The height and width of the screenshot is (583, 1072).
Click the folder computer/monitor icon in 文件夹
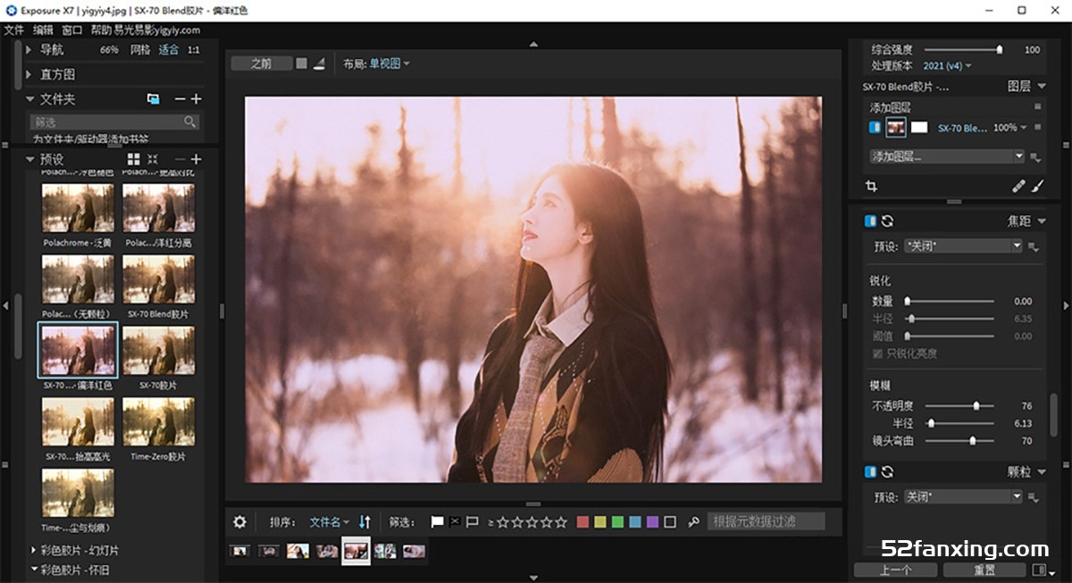coord(153,99)
